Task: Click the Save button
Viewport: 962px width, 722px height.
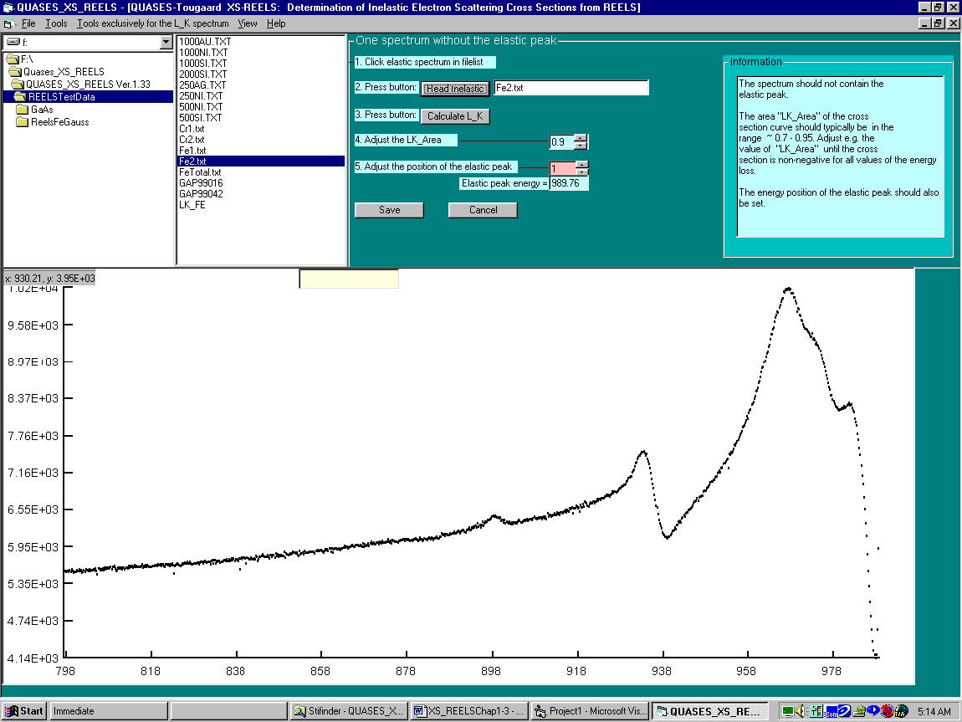Action: [x=389, y=210]
